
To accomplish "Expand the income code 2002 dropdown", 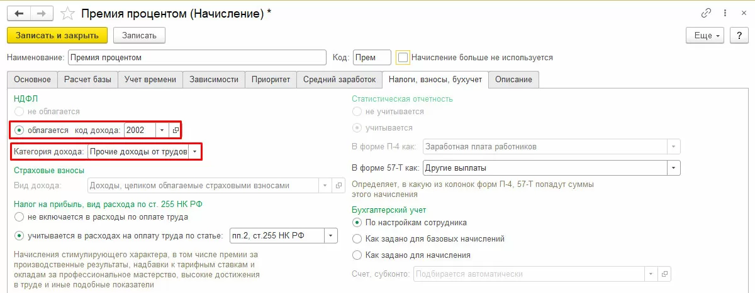I will click(x=162, y=130).
